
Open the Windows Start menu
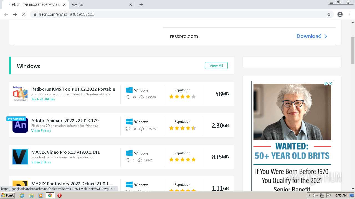8,195
